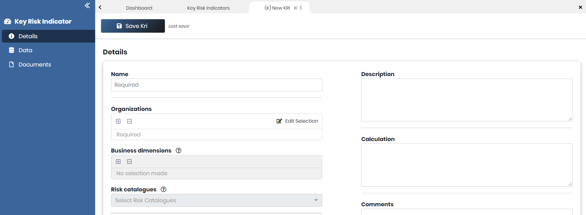Click into the Comments text area
The width and height of the screenshot is (586, 215).
point(467,212)
